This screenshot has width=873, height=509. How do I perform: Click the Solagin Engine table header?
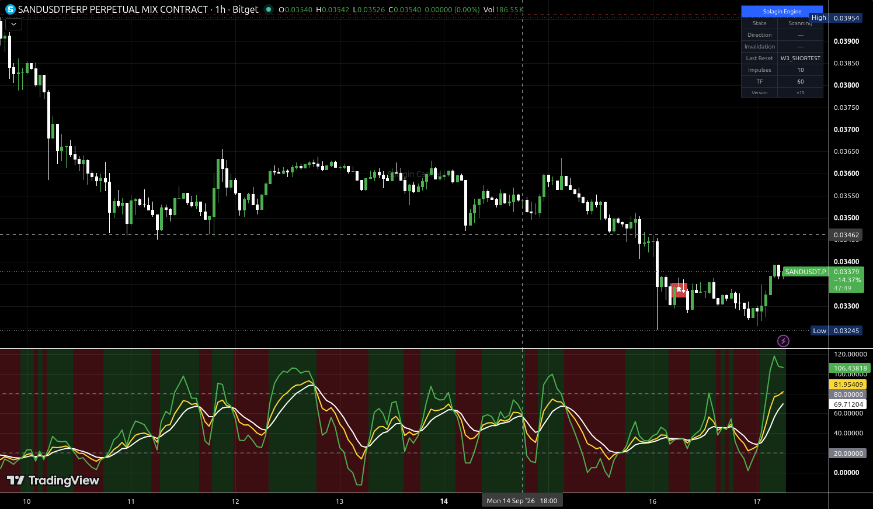(782, 11)
